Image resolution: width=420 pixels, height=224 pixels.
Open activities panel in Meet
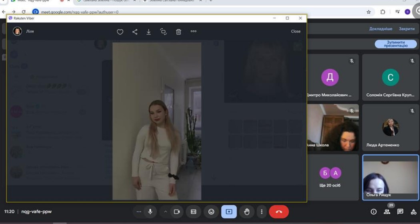(x=414, y=212)
